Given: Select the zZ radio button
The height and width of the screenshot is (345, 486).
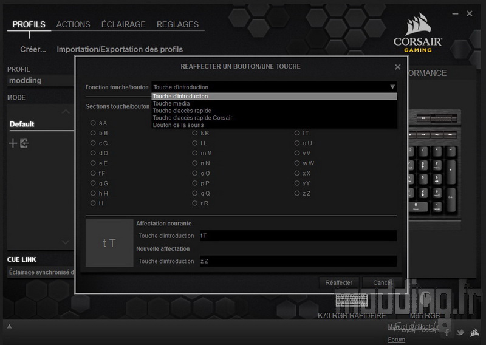Looking at the screenshot, I should click(297, 193).
